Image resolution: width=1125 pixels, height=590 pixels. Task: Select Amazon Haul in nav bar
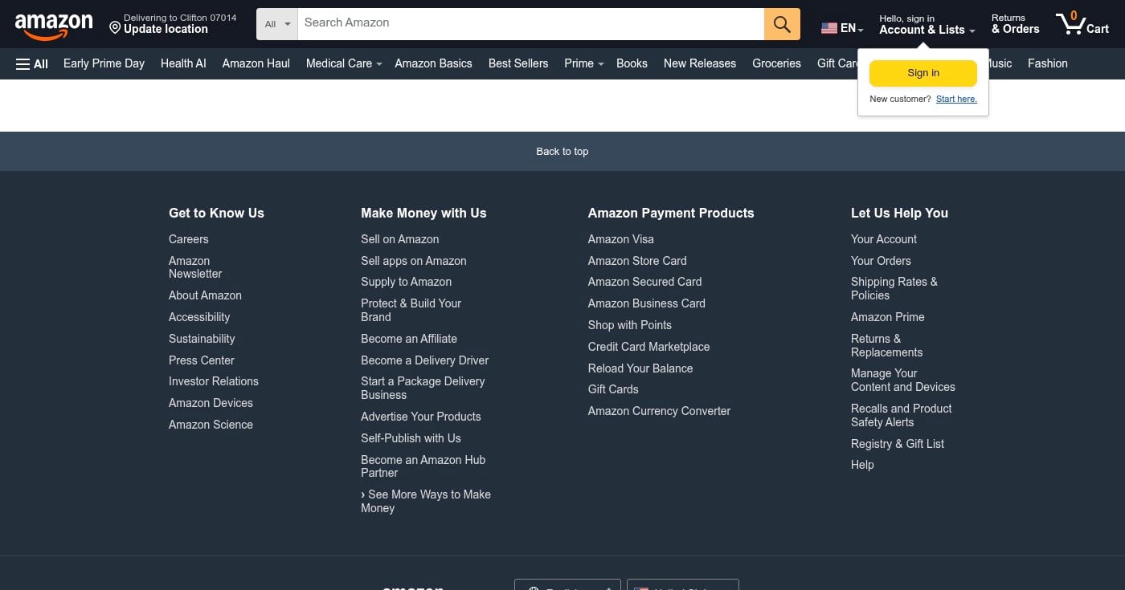point(256,63)
